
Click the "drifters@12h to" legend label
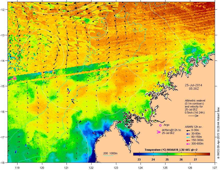click(171, 130)
